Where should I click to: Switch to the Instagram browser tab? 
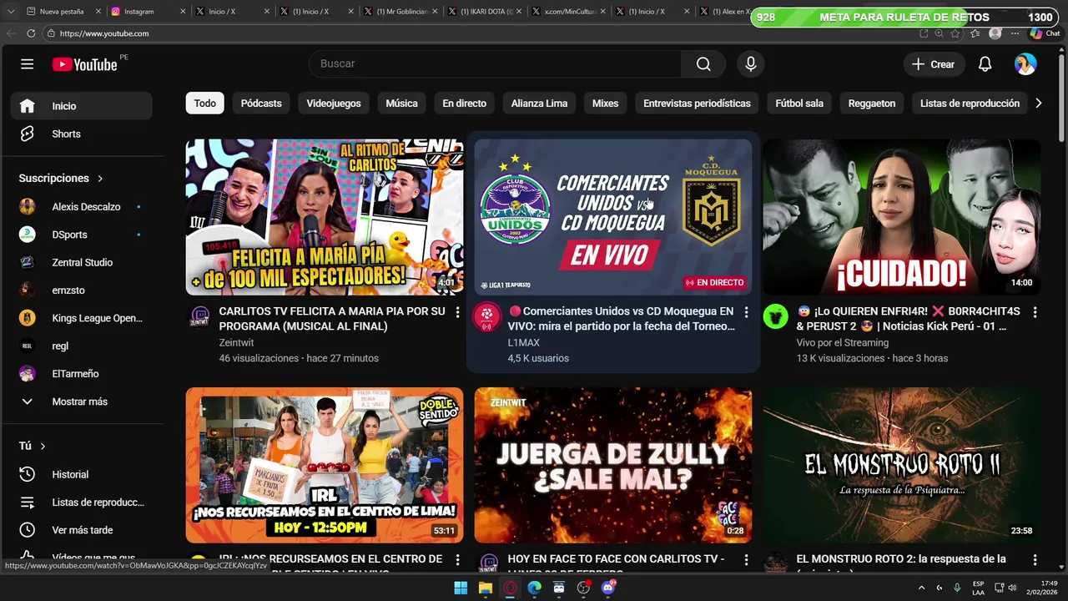pos(147,12)
